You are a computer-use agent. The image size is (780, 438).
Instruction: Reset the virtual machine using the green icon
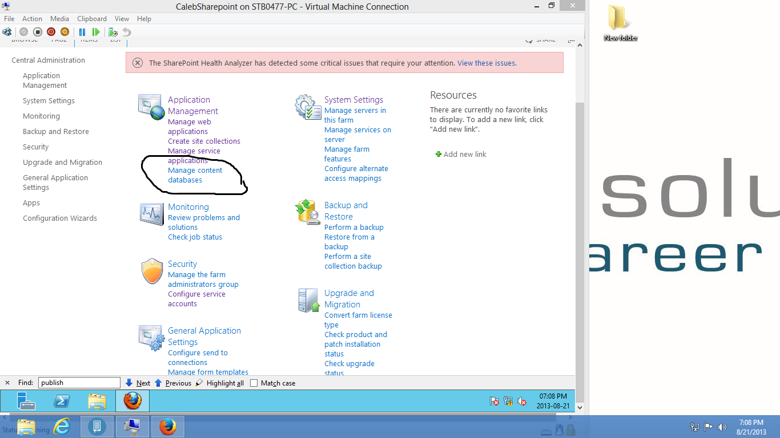click(96, 32)
